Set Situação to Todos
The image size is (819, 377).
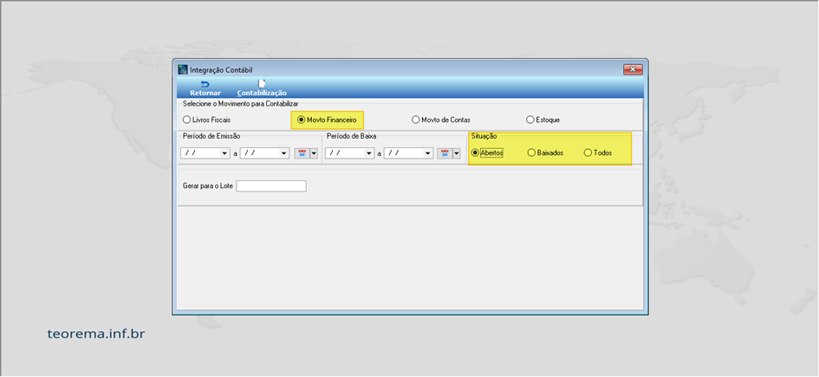(x=598, y=153)
